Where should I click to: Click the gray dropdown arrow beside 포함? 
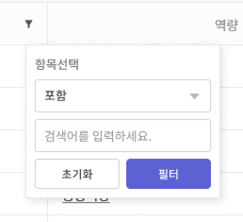coord(194,96)
